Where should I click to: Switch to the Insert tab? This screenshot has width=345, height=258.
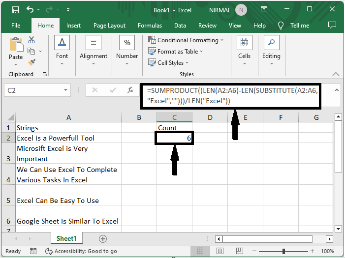point(73,26)
